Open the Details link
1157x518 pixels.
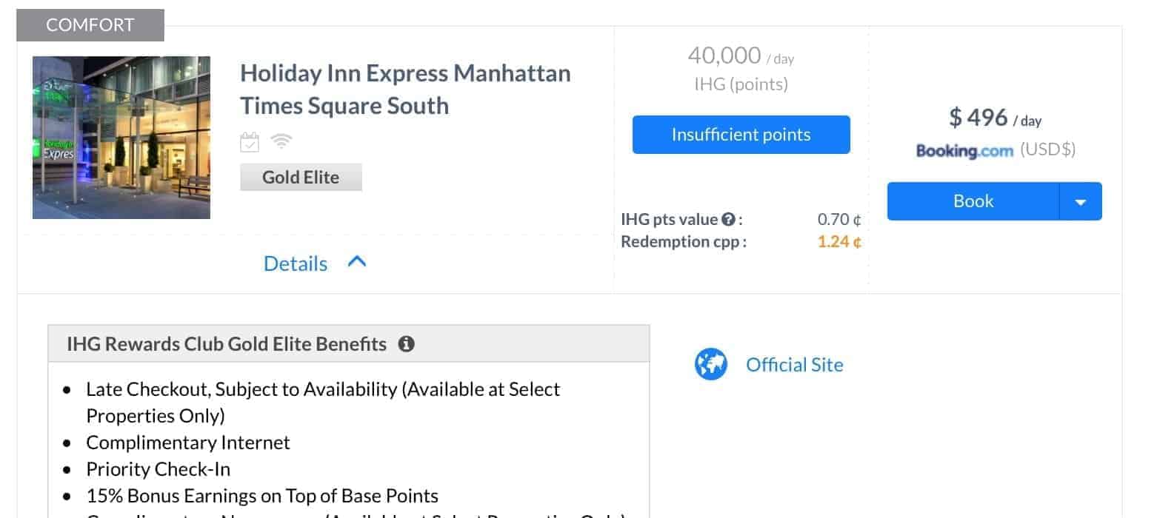296,263
